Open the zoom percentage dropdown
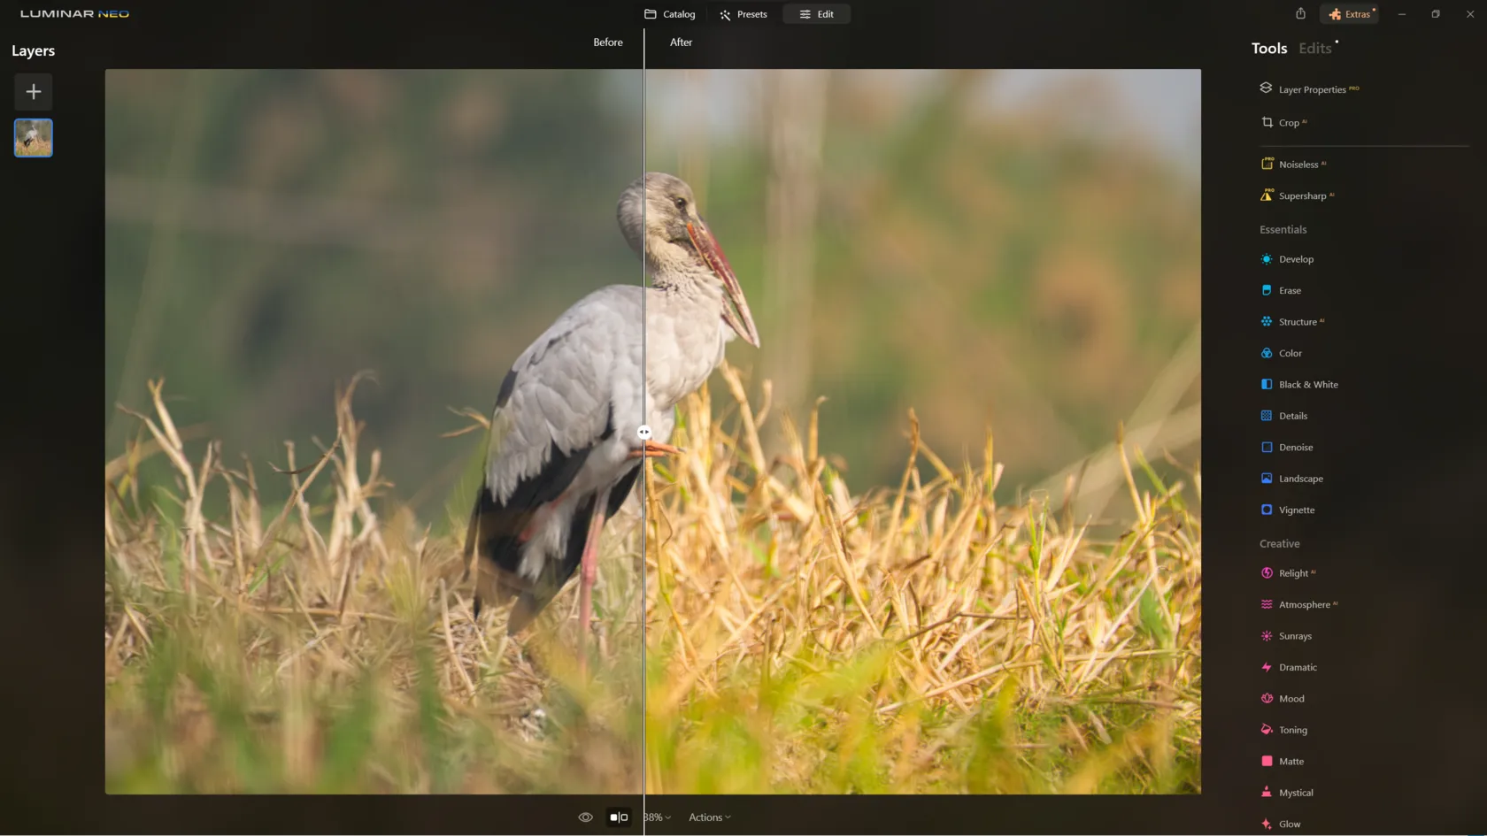 tap(658, 817)
